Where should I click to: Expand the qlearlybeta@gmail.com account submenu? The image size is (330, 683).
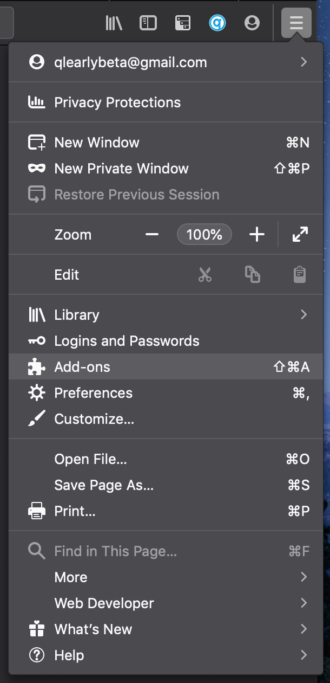point(166,62)
